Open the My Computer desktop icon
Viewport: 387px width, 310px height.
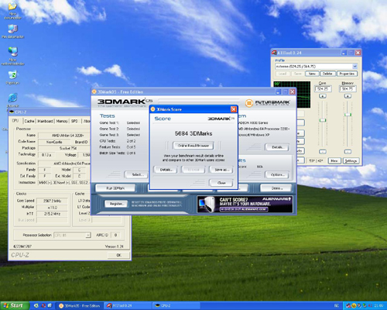point(12,32)
